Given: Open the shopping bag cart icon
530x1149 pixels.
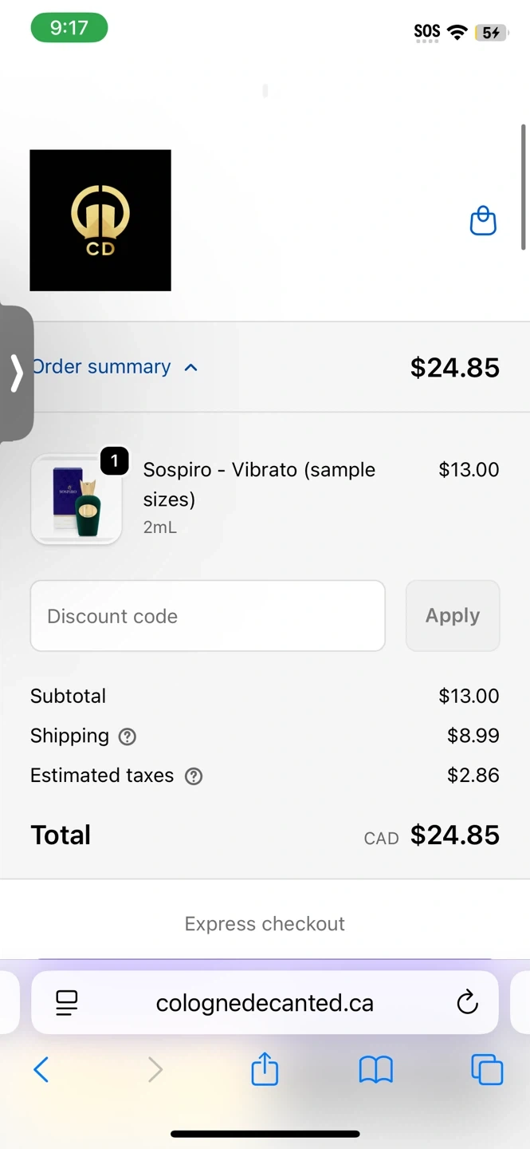Looking at the screenshot, I should point(483,221).
